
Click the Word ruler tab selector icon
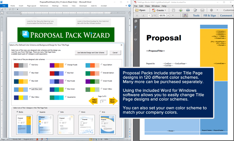[x=2, y=13]
